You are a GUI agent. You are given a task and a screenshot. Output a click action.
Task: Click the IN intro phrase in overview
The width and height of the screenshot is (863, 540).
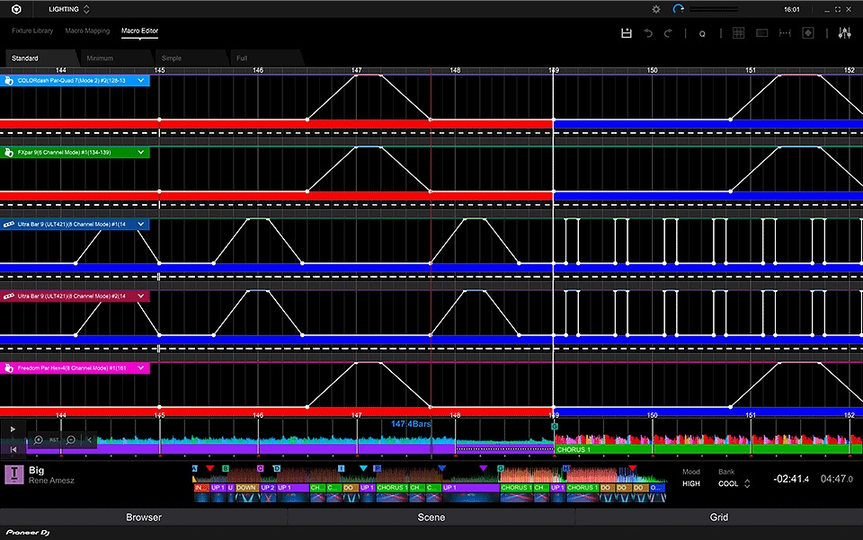pos(200,488)
